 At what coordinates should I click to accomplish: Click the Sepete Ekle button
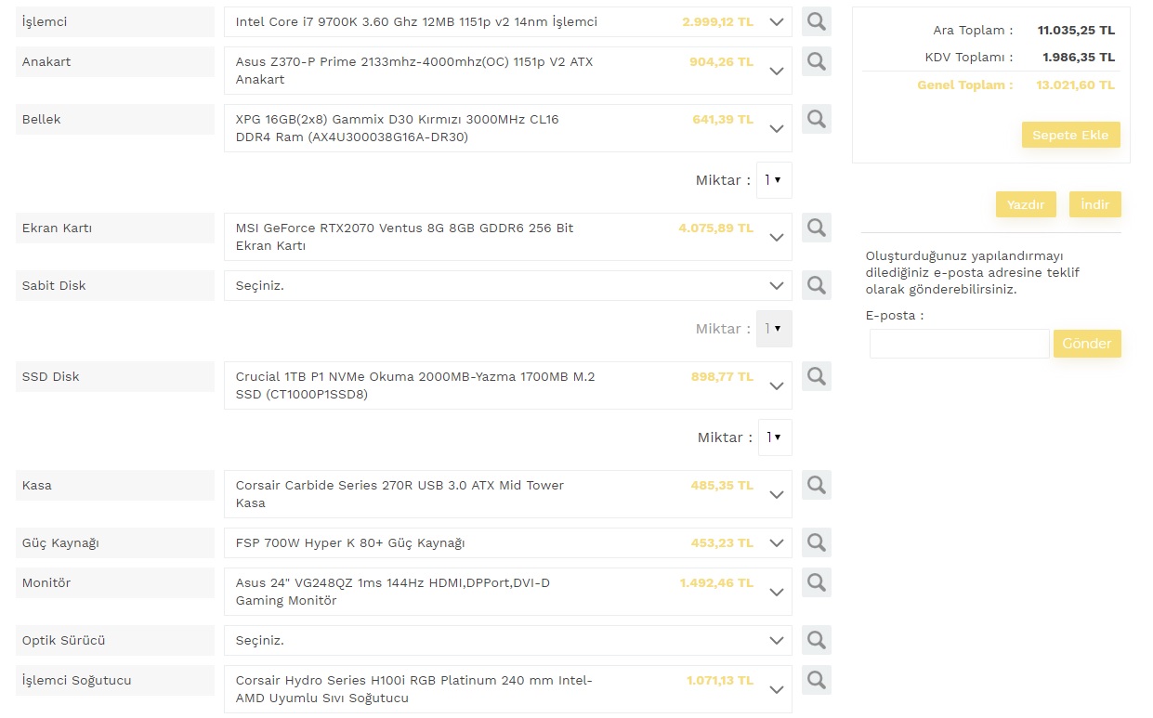1070,135
